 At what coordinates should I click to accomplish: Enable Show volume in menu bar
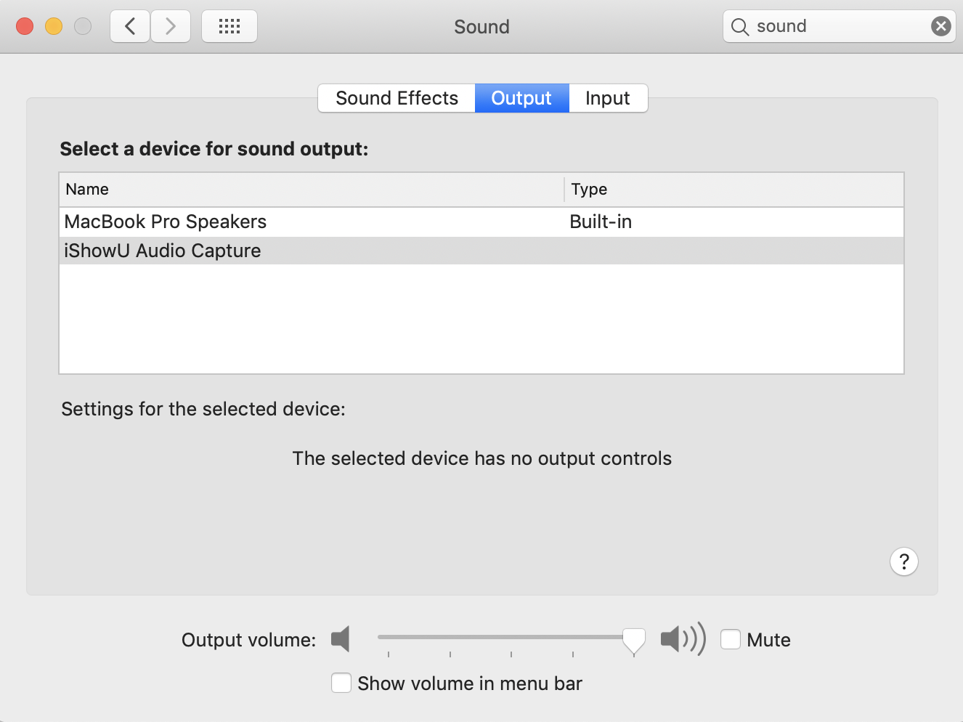(341, 684)
